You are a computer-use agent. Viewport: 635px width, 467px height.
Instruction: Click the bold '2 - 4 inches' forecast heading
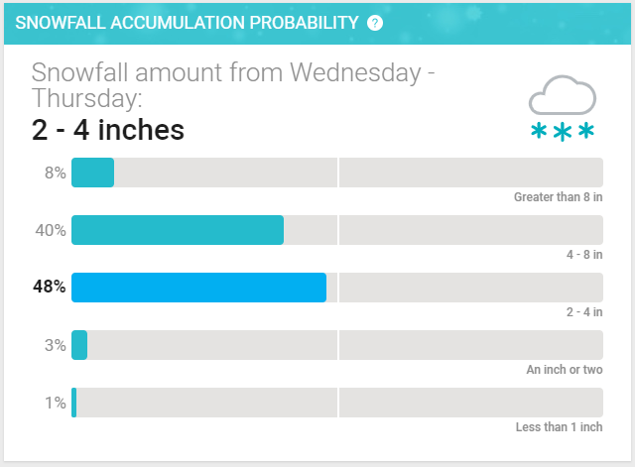click(x=108, y=130)
